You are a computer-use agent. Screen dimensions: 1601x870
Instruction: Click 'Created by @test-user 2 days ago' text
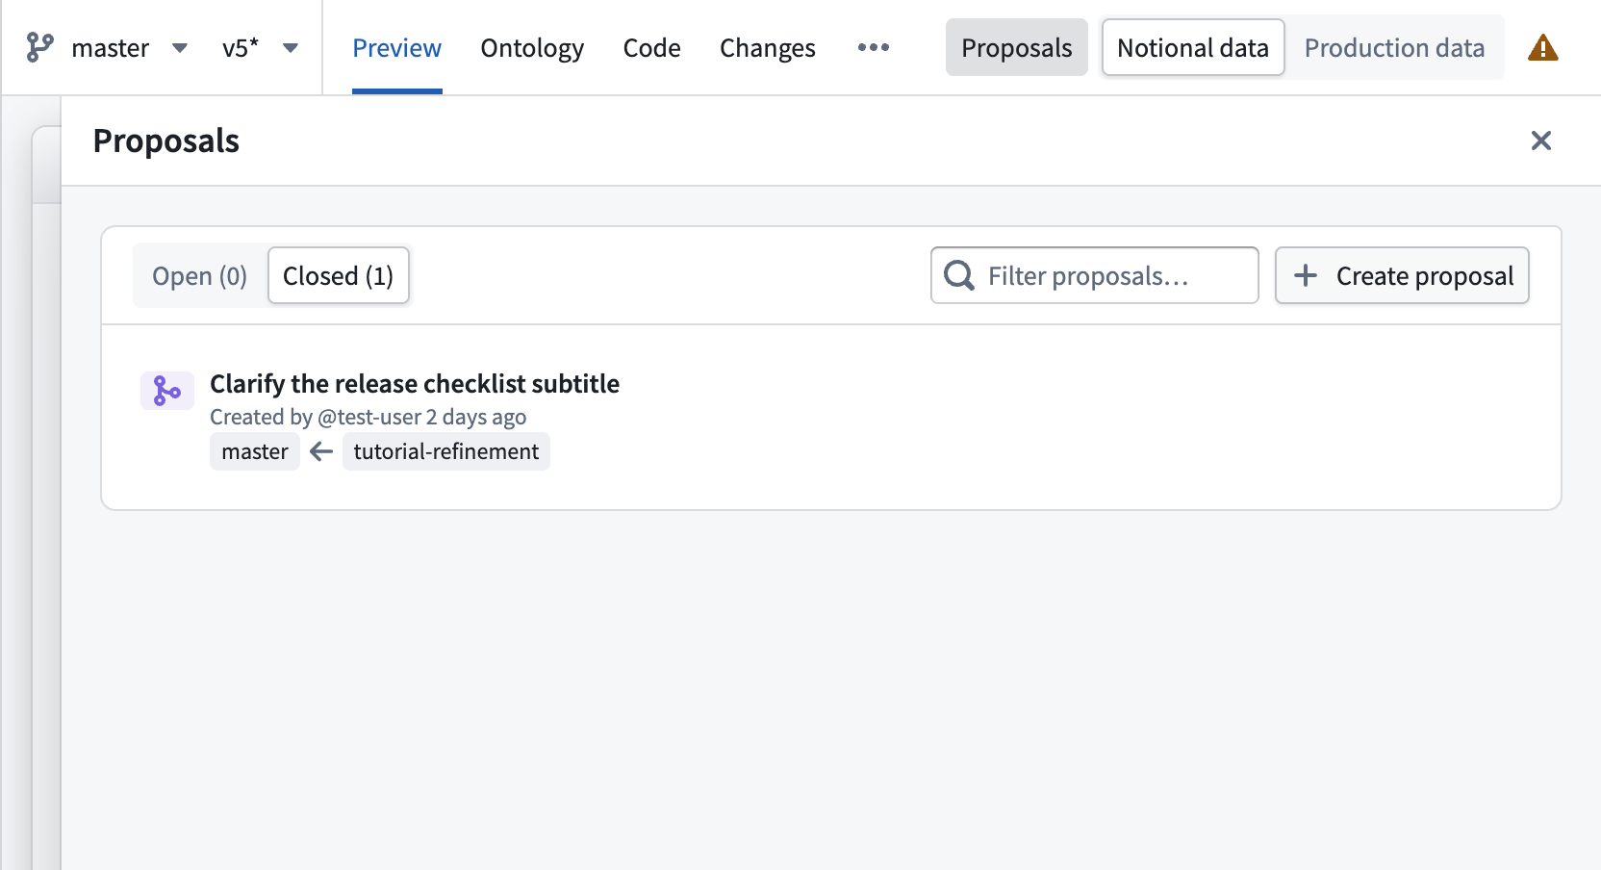pyautogui.click(x=368, y=417)
